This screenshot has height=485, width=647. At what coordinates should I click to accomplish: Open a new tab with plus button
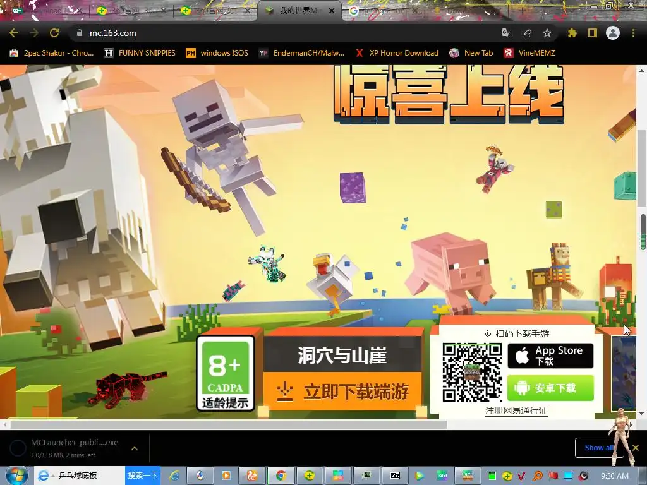coord(522,11)
